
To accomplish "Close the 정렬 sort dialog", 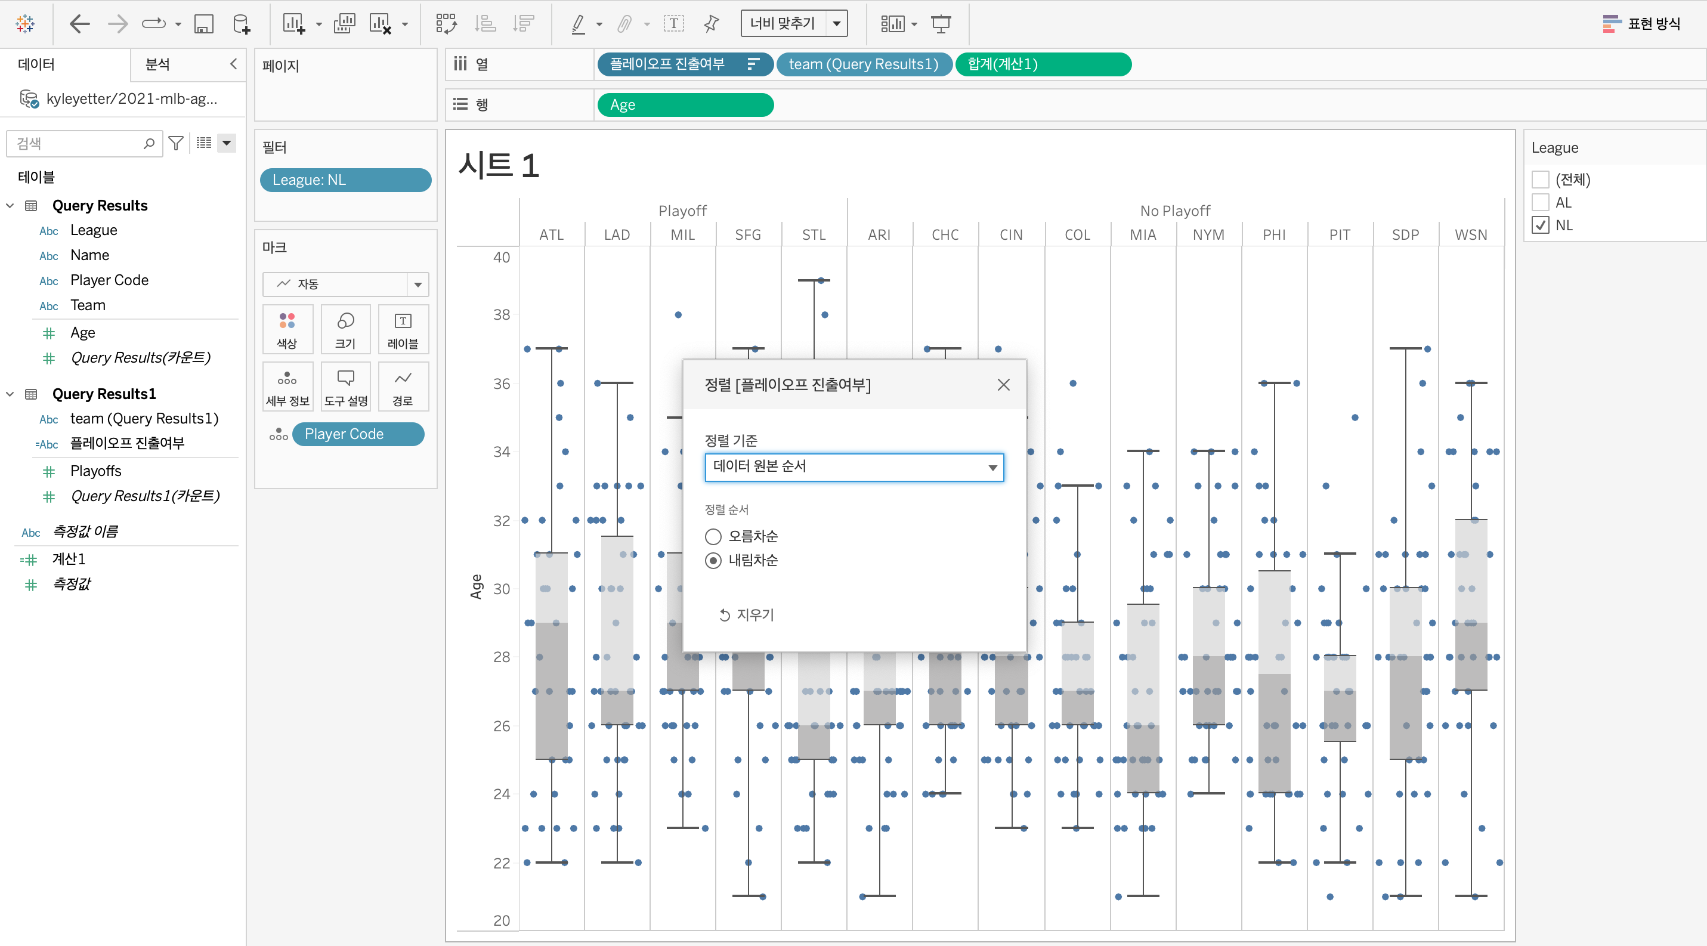I will pos(1003,385).
